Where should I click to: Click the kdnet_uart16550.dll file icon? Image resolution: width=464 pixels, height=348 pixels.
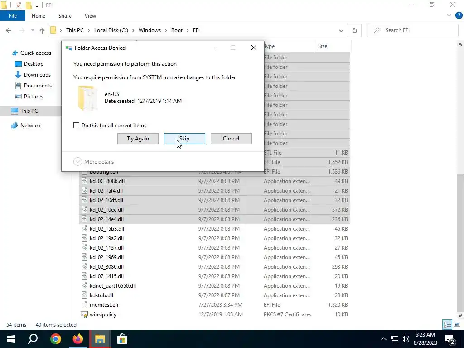tap(84, 286)
